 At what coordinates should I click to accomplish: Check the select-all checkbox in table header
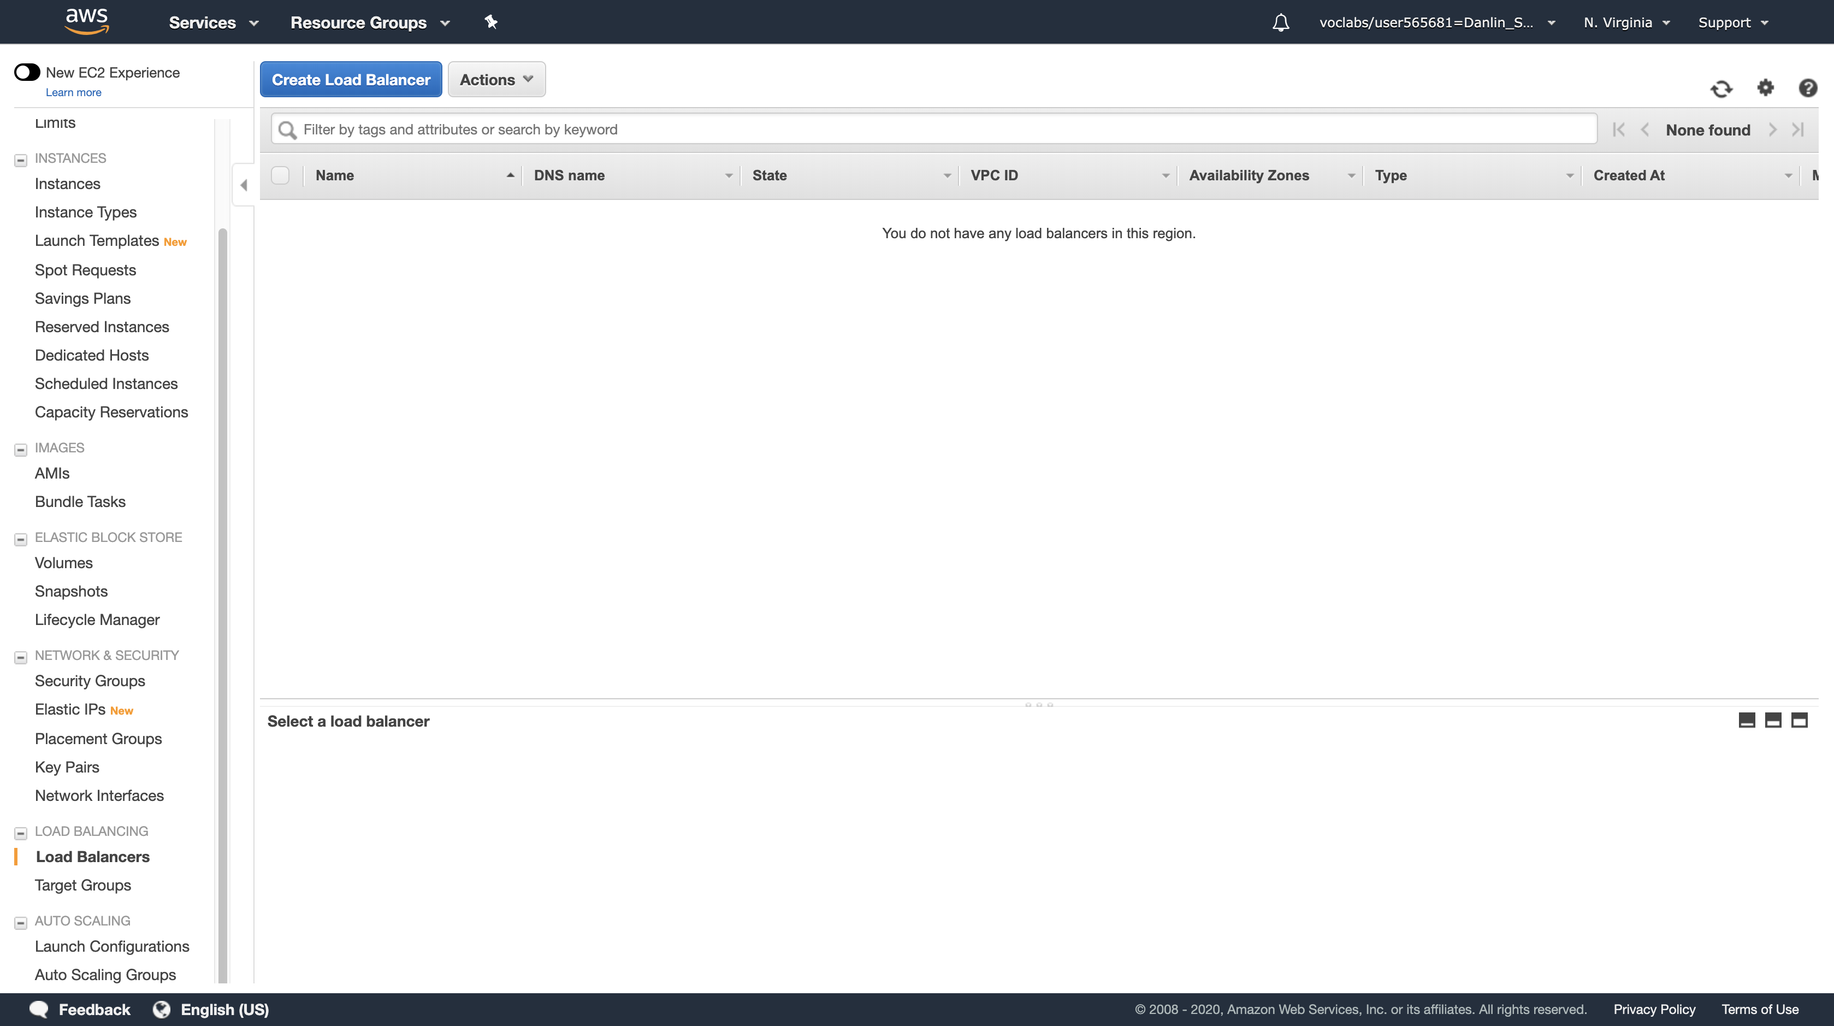(281, 175)
